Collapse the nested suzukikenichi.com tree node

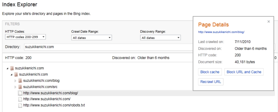11,75
